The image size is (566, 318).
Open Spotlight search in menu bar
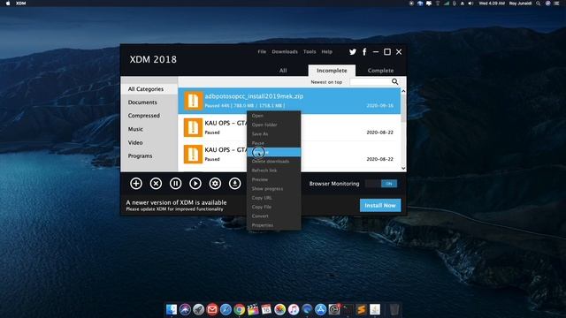pyautogui.click(x=539, y=4)
